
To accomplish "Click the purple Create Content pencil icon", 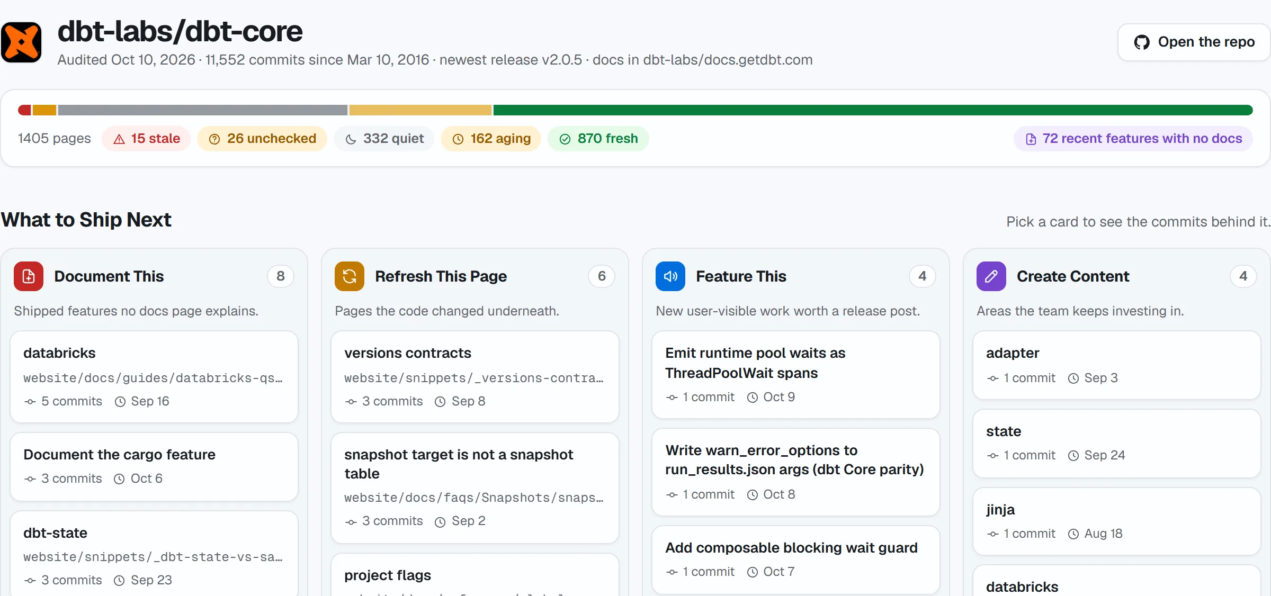I will tap(991, 276).
